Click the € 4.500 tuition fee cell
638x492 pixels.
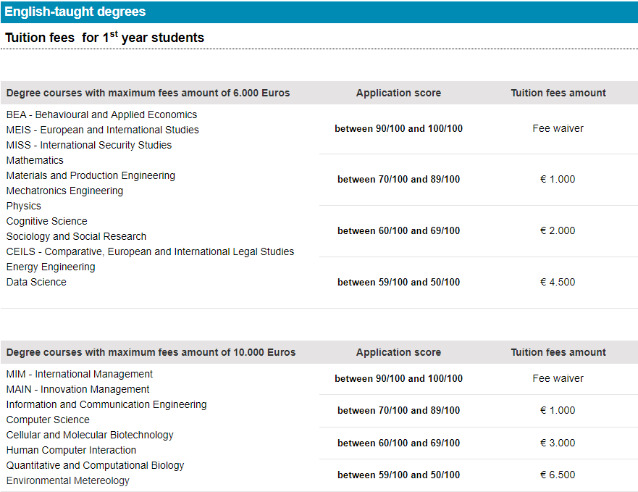[x=558, y=282]
